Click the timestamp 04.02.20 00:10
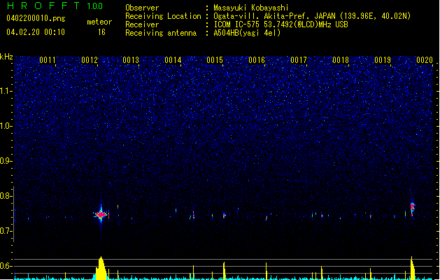The width and height of the screenshot is (440, 280). click(x=36, y=32)
